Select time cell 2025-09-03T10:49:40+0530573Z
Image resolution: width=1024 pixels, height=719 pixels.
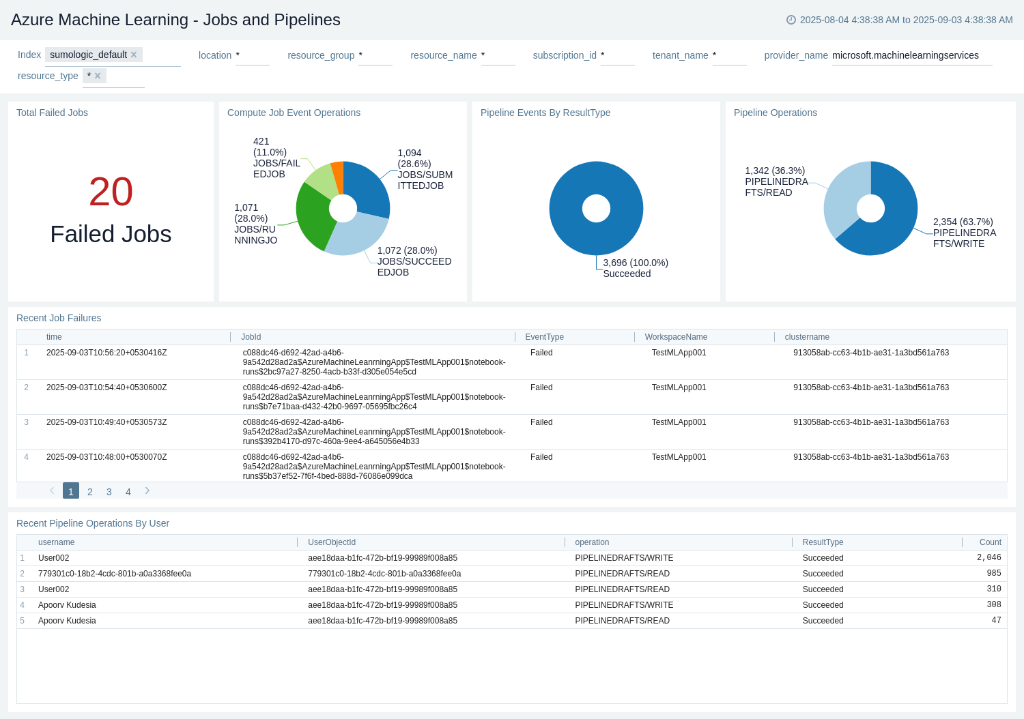tap(106, 422)
